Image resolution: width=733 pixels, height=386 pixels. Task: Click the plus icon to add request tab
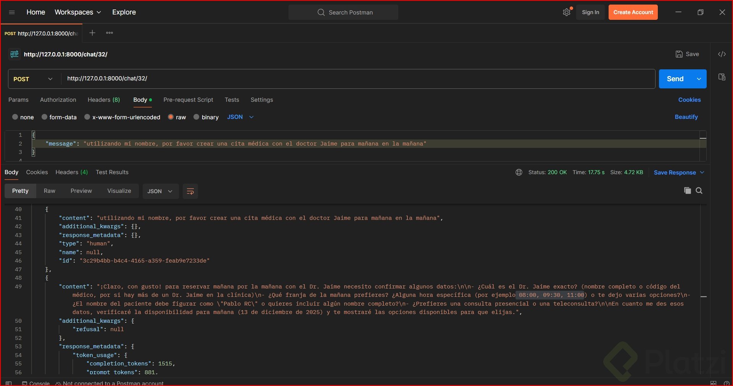pos(92,33)
